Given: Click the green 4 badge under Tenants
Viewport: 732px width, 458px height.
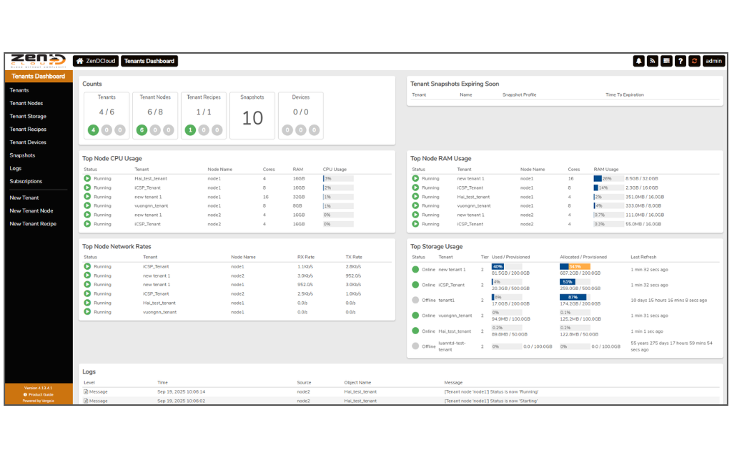Looking at the screenshot, I should click(93, 130).
